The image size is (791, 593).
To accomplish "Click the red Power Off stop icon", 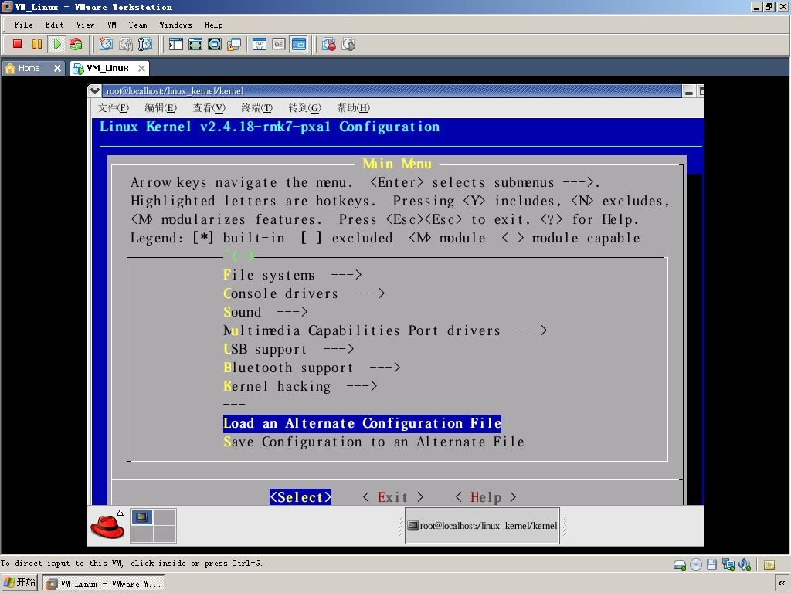I will pyautogui.click(x=18, y=44).
